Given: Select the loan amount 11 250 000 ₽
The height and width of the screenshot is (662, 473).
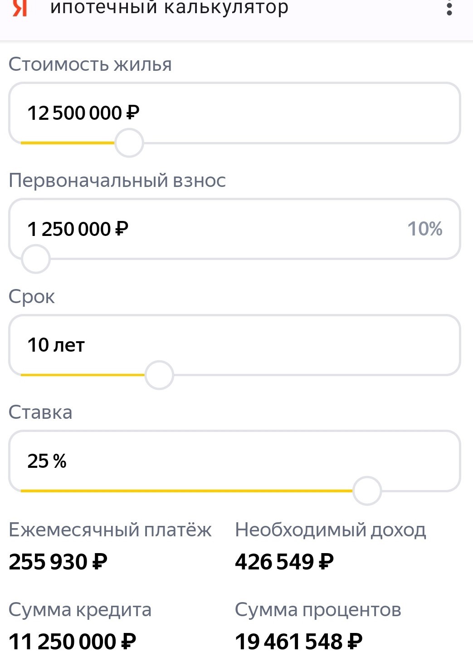Looking at the screenshot, I should click(73, 642).
